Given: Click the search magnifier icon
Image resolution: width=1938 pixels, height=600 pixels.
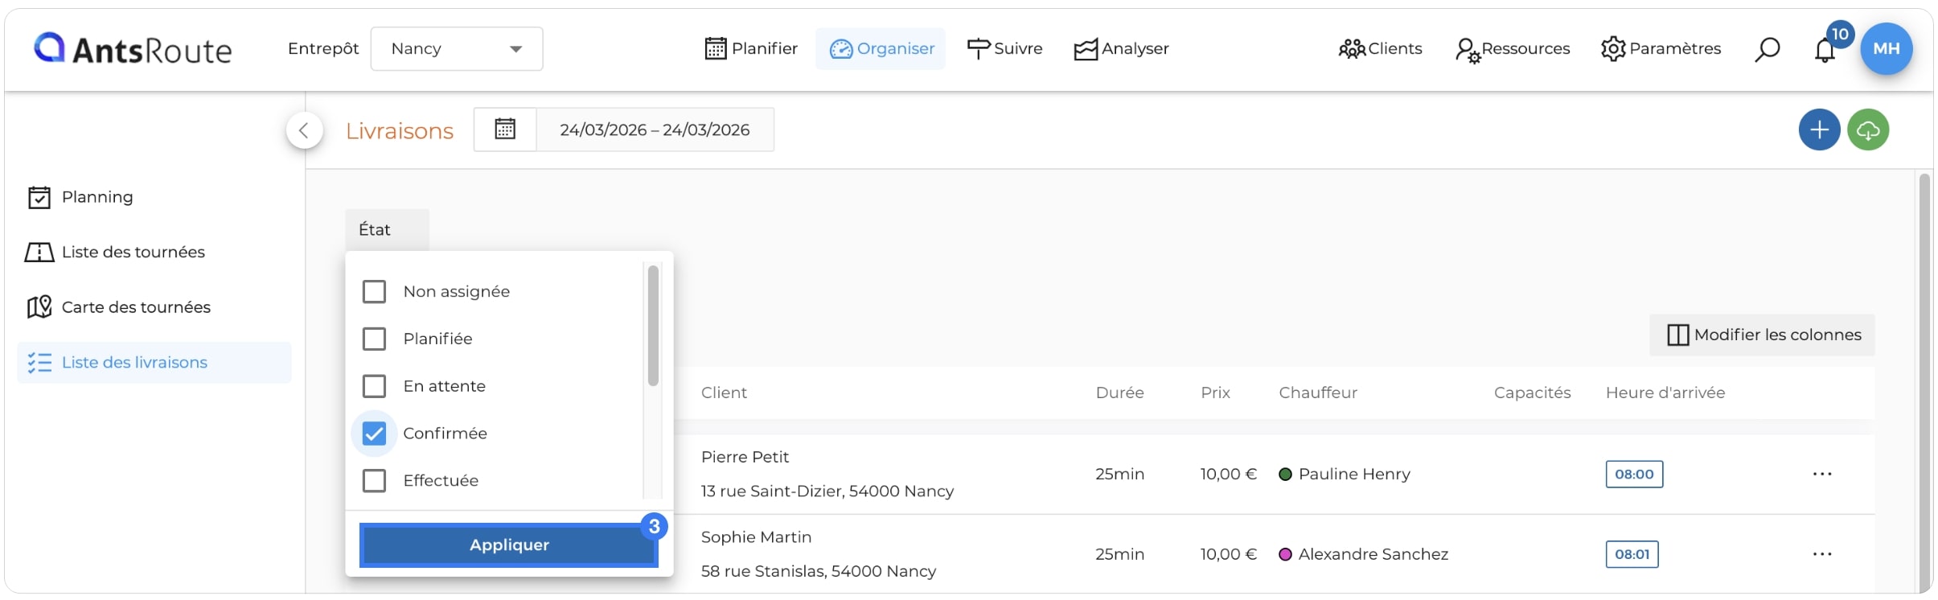Looking at the screenshot, I should pos(1767,49).
